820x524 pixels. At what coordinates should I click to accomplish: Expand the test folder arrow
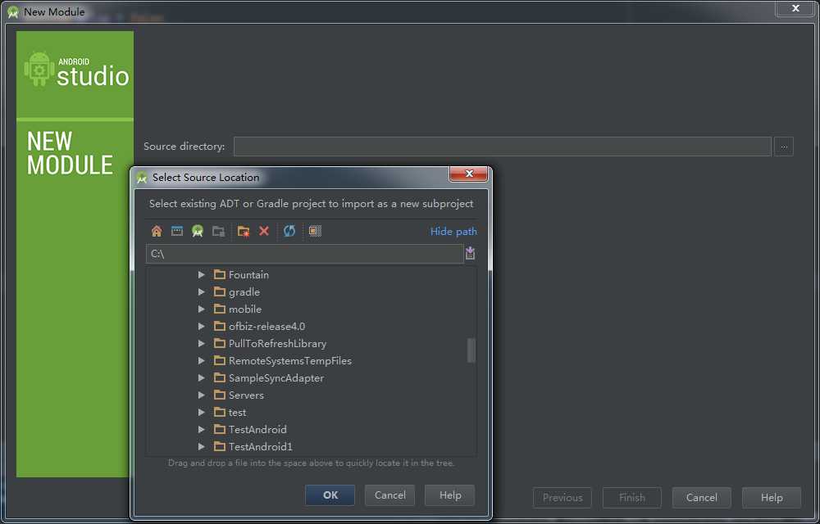click(x=202, y=413)
